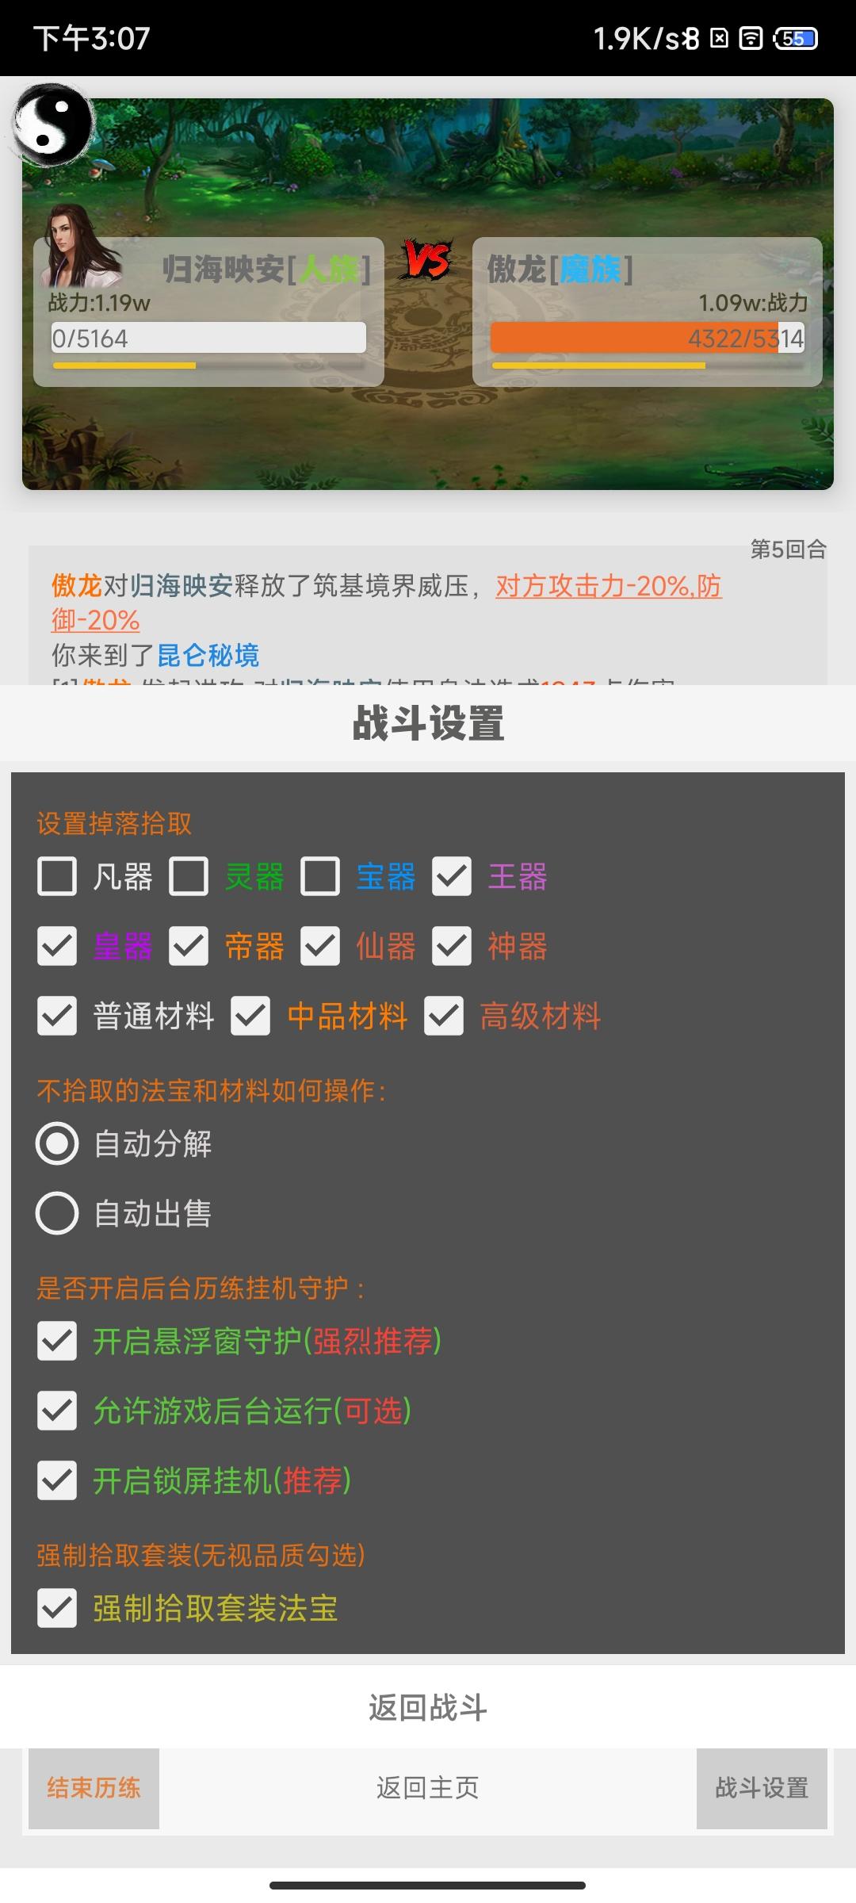This screenshot has width=856, height=1903.
Task: Click the 结束历练 button
Action: coord(94,1788)
